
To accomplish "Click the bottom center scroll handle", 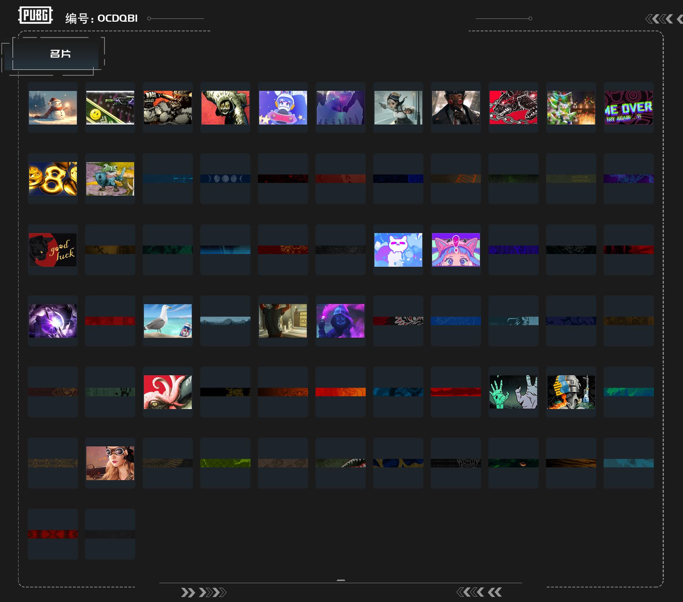I will [341, 580].
